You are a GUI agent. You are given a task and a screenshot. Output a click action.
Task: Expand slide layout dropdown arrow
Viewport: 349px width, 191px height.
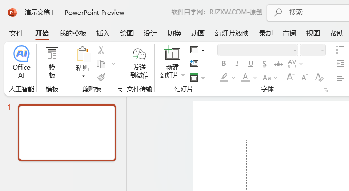[x=203, y=51]
